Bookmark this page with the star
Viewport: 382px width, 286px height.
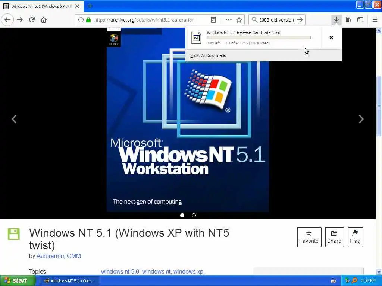(x=239, y=20)
